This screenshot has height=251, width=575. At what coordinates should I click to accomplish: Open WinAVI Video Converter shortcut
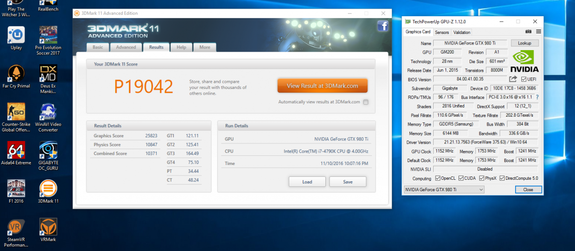48,118
